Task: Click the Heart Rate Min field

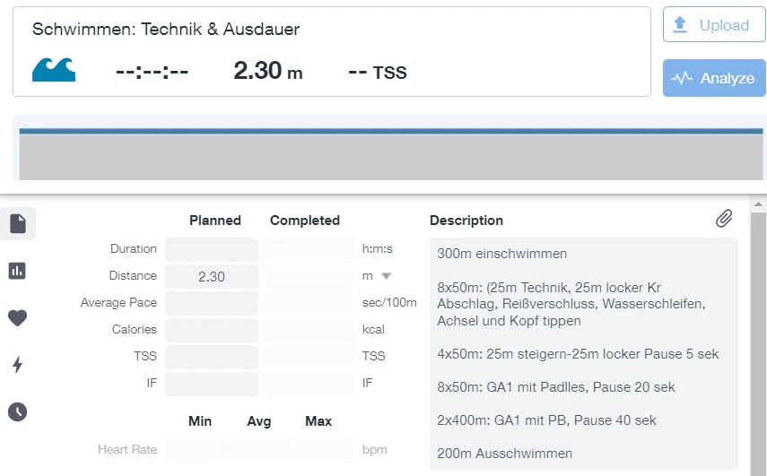Action: (x=196, y=449)
